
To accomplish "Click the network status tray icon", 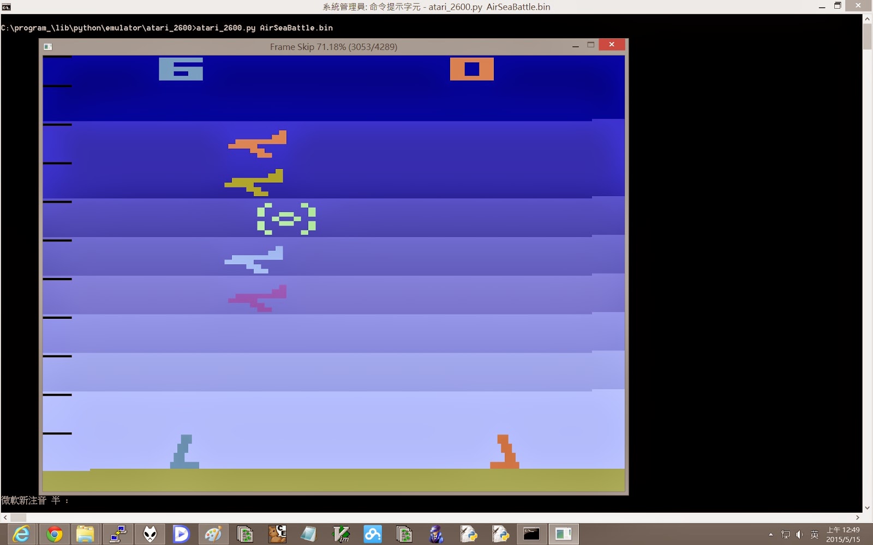I will pos(785,535).
